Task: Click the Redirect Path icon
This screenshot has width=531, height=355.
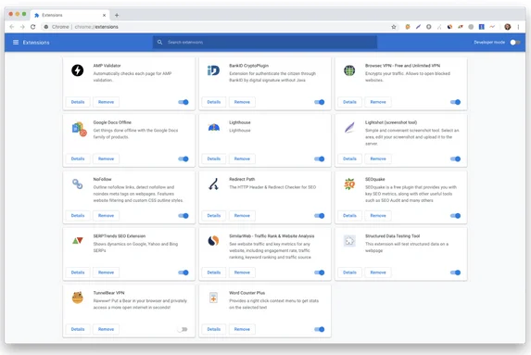Action: [213, 184]
